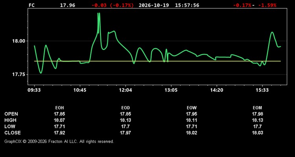Select the EOM column header
The image size is (295, 157).
point(257,108)
